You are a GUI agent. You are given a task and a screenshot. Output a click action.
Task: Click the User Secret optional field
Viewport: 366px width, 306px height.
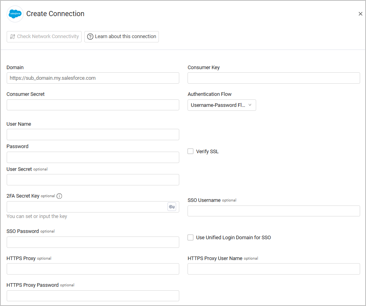tap(93, 180)
